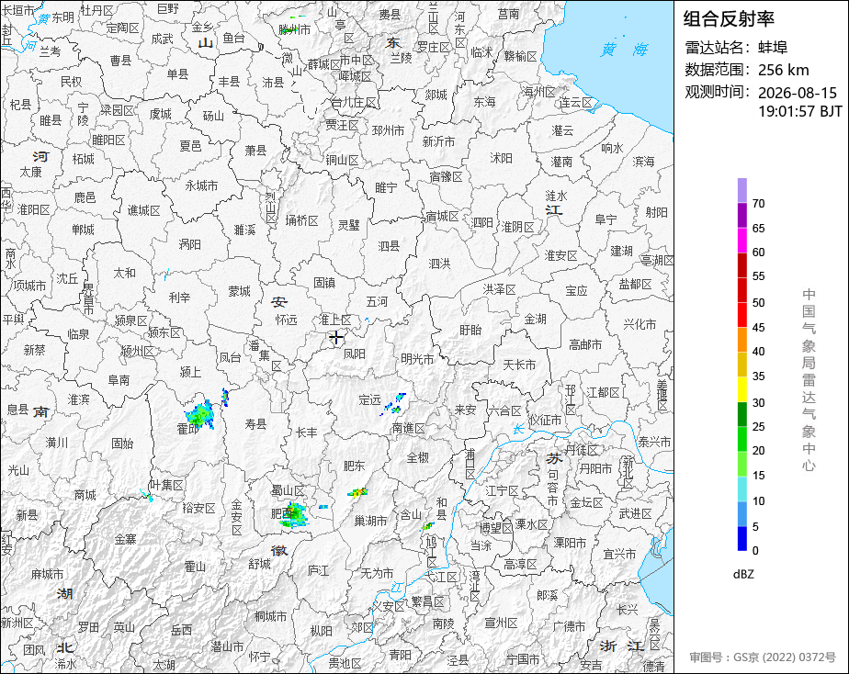This screenshot has height=674, width=849.
Task: Click the dark blue 0 dBZ legend band
Action: click(742, 539)
